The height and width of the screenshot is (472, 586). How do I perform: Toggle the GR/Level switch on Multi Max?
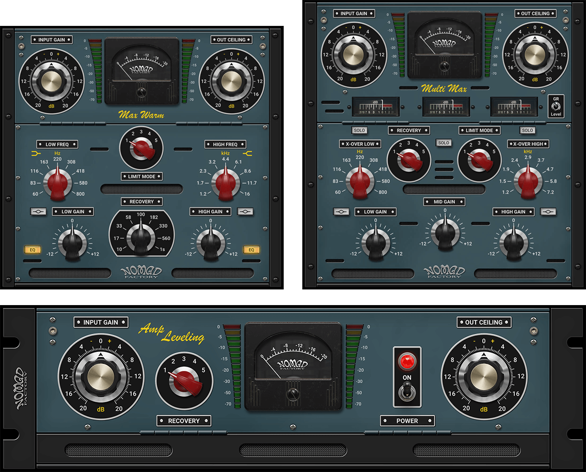tap(555, 105)
